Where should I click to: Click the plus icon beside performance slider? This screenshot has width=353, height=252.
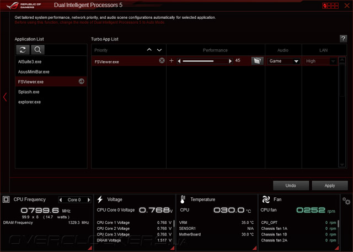[x=172, y=60]
